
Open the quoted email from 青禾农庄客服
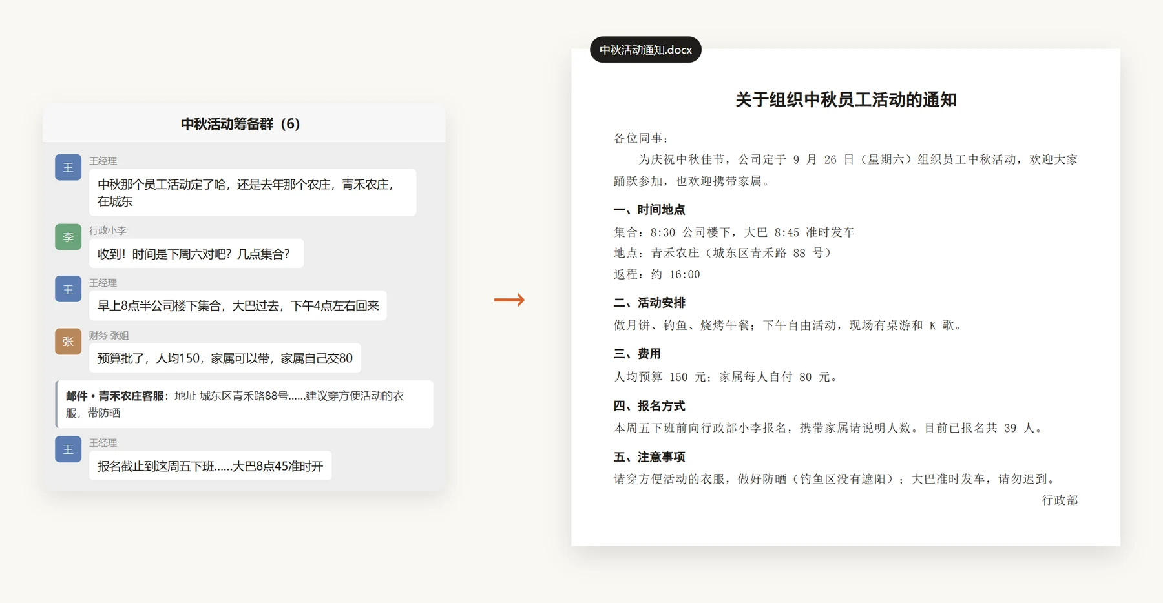(244, 404)
